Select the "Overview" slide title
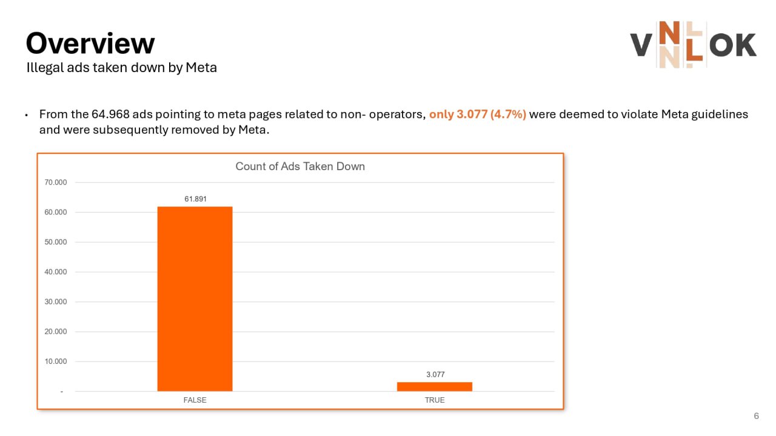Viewport: 776px width, 436px height. 90,44
